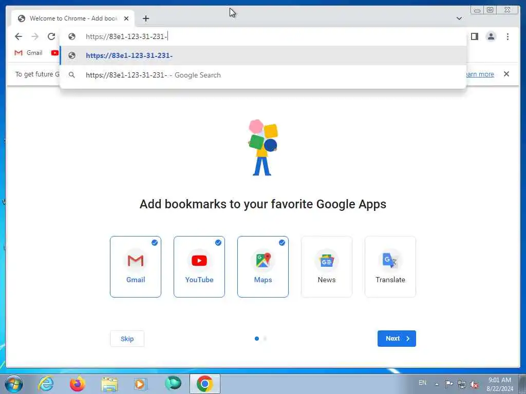Screen dimensions: 526x394
Task: Open the tab search chevron
Action: pos(459,18)
